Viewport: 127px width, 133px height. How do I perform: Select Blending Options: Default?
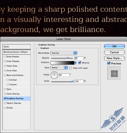(x=17, y=52)
